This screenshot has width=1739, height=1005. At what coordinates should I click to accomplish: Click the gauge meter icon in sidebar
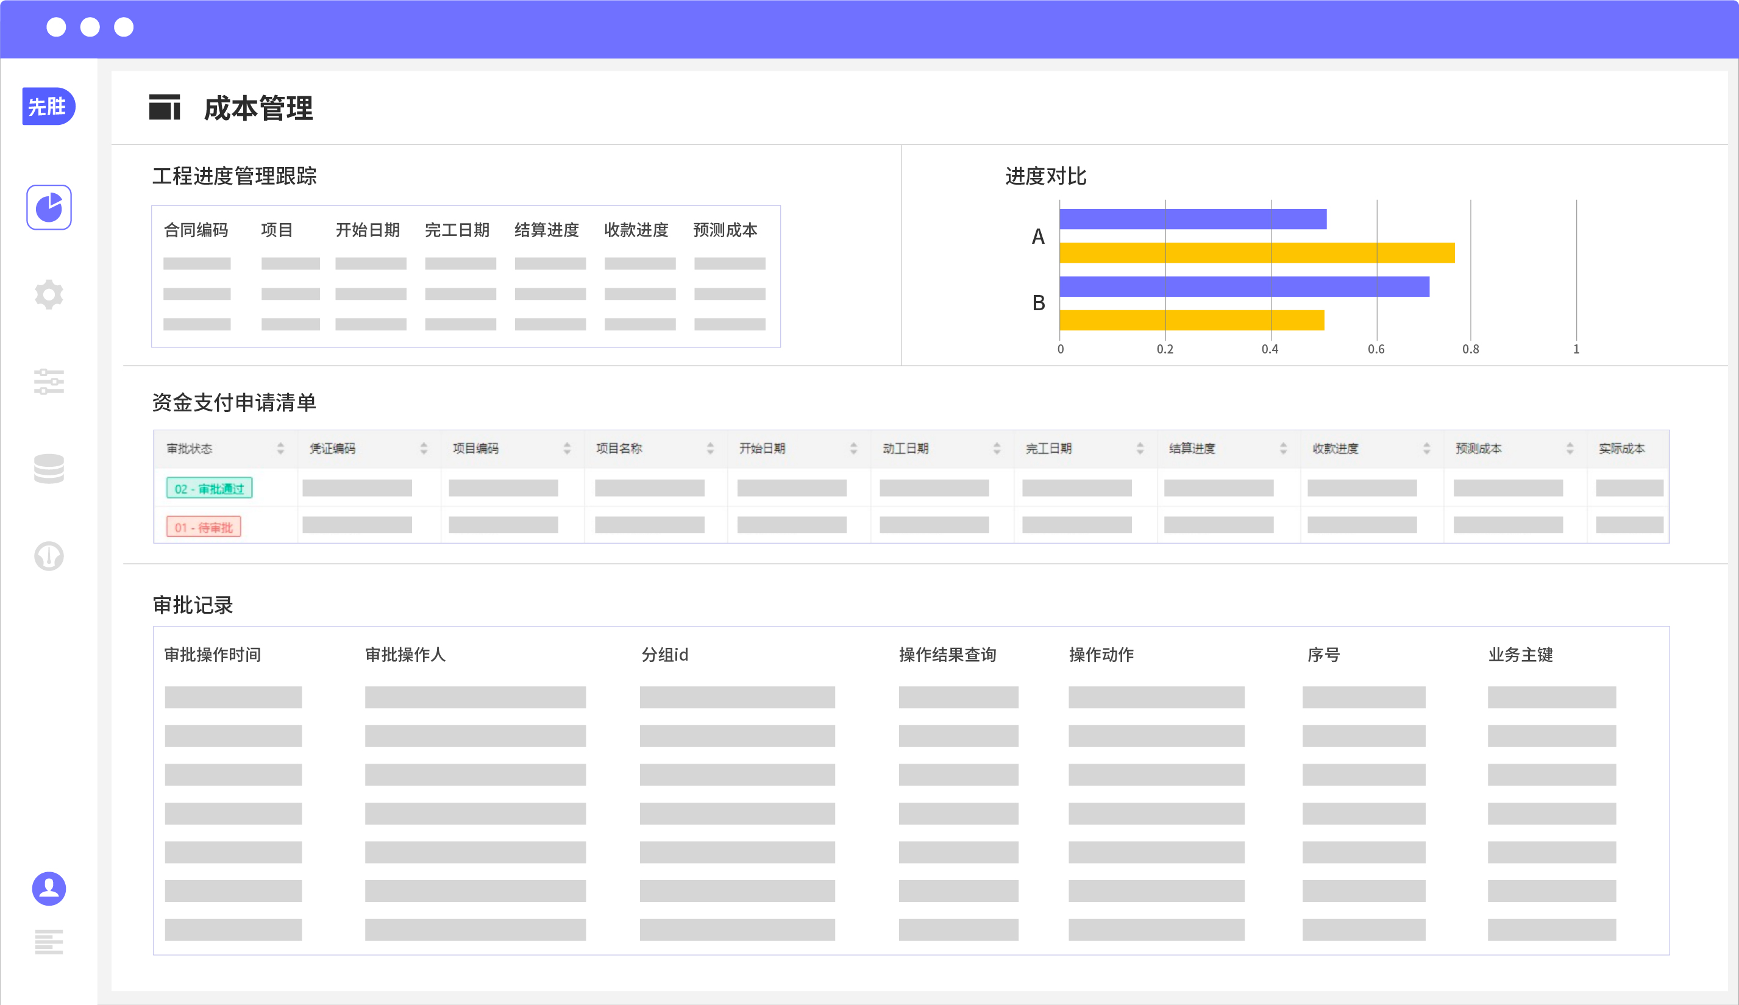point(49,556)
